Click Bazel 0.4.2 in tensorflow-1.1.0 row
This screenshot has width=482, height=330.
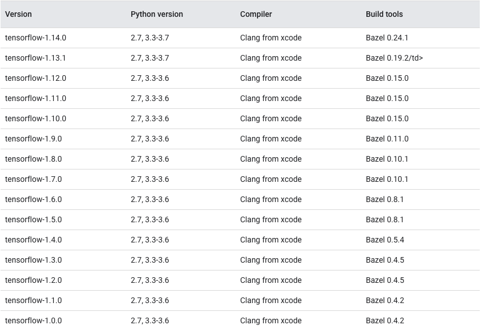click(385, 300)
